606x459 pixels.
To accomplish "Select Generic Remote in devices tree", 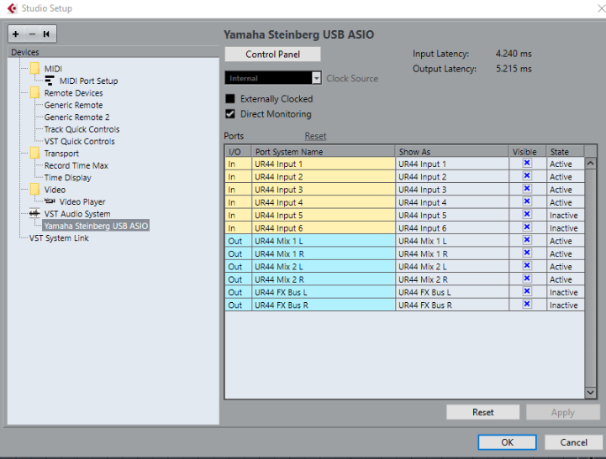I will tap(73, 105).
